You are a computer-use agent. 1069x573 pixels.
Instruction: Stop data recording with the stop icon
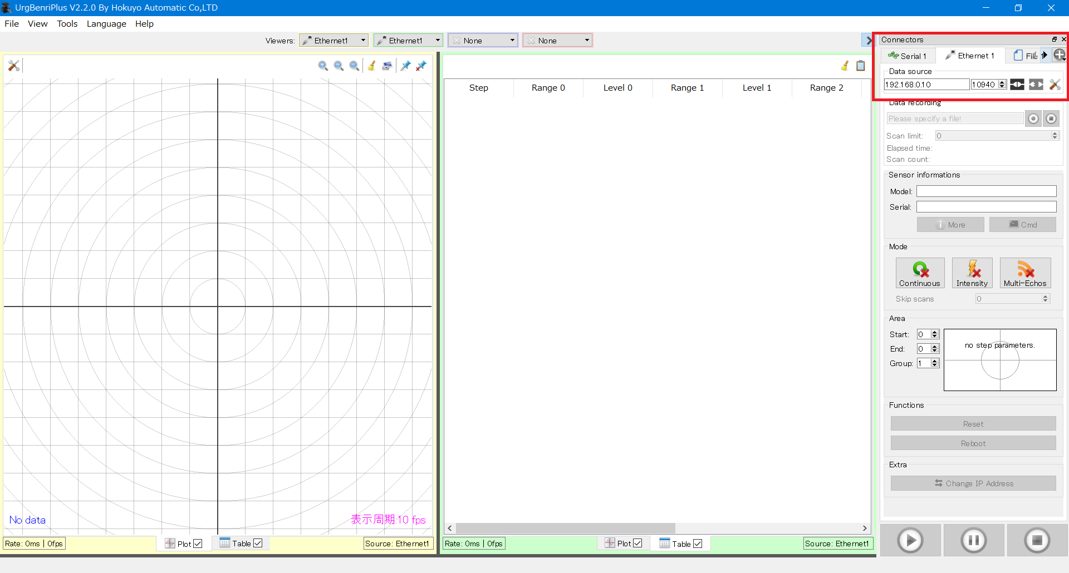(1051, 118)
